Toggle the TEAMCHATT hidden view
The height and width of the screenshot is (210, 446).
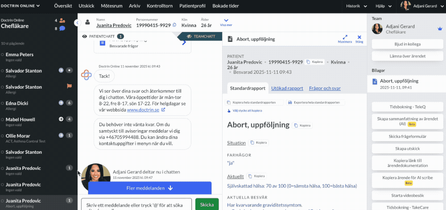click(x=201, y=37)
